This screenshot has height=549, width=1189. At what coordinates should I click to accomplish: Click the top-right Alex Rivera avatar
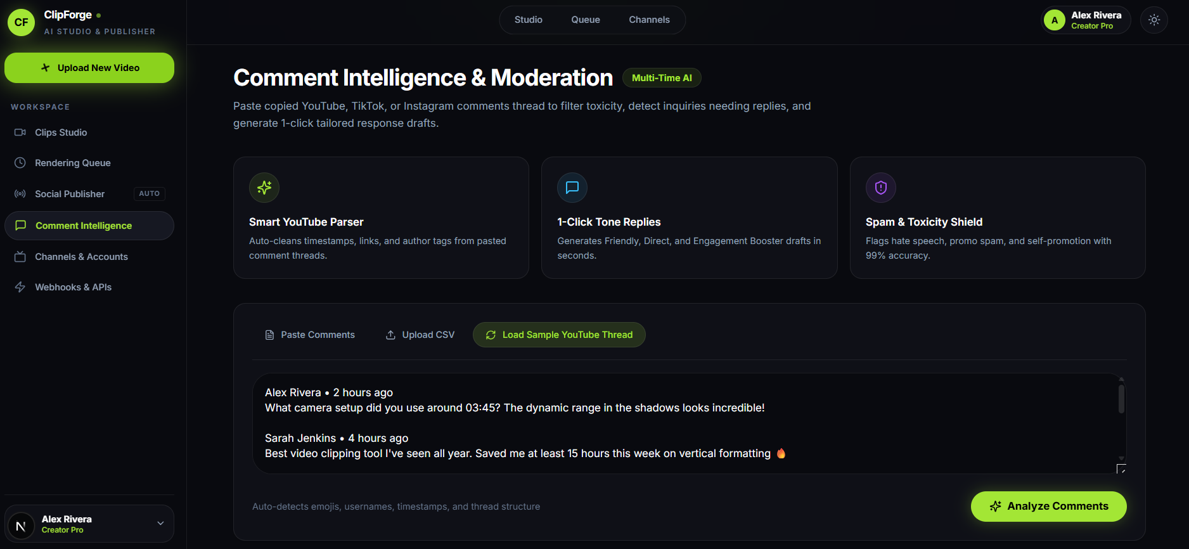(1055, 20)
